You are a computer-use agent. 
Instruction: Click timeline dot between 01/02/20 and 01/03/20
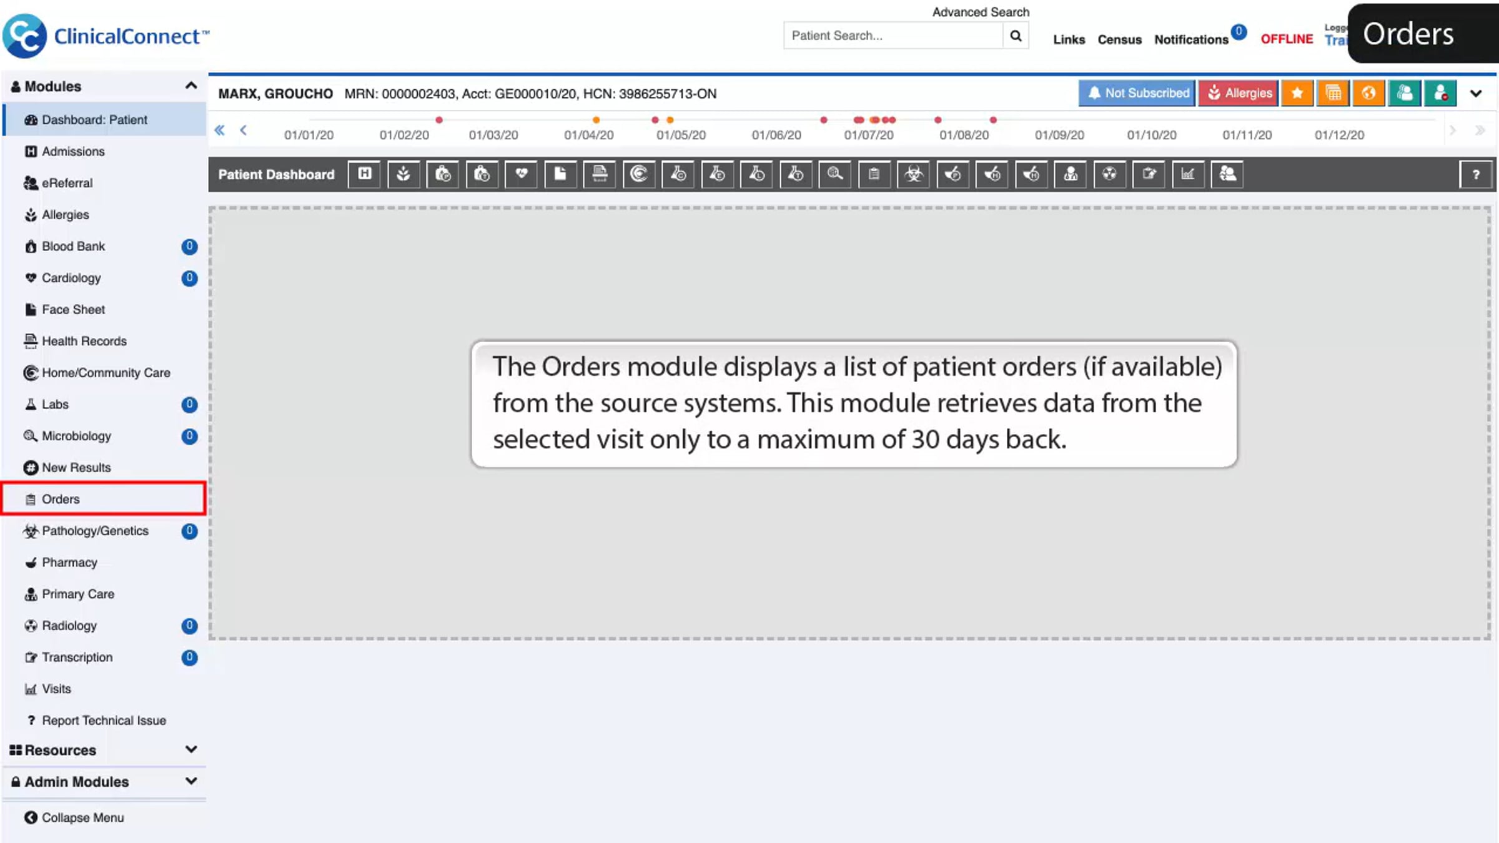click(x=439, y=120)
